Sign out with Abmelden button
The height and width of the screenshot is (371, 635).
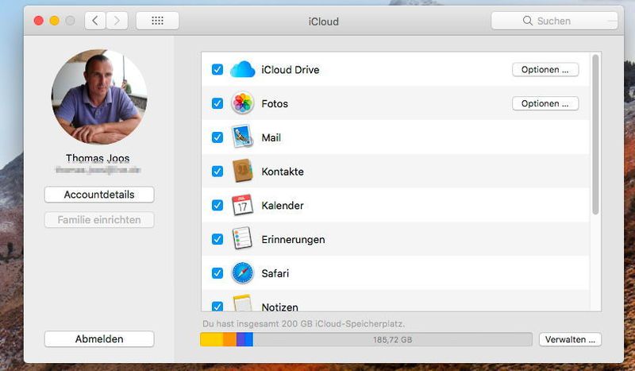(x=99, y=339)
